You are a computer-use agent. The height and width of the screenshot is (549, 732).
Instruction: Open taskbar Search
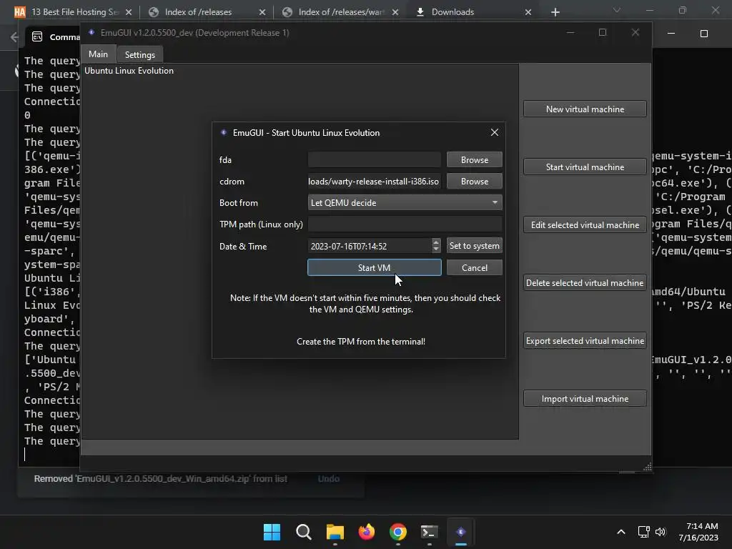[x=303, y=532]
